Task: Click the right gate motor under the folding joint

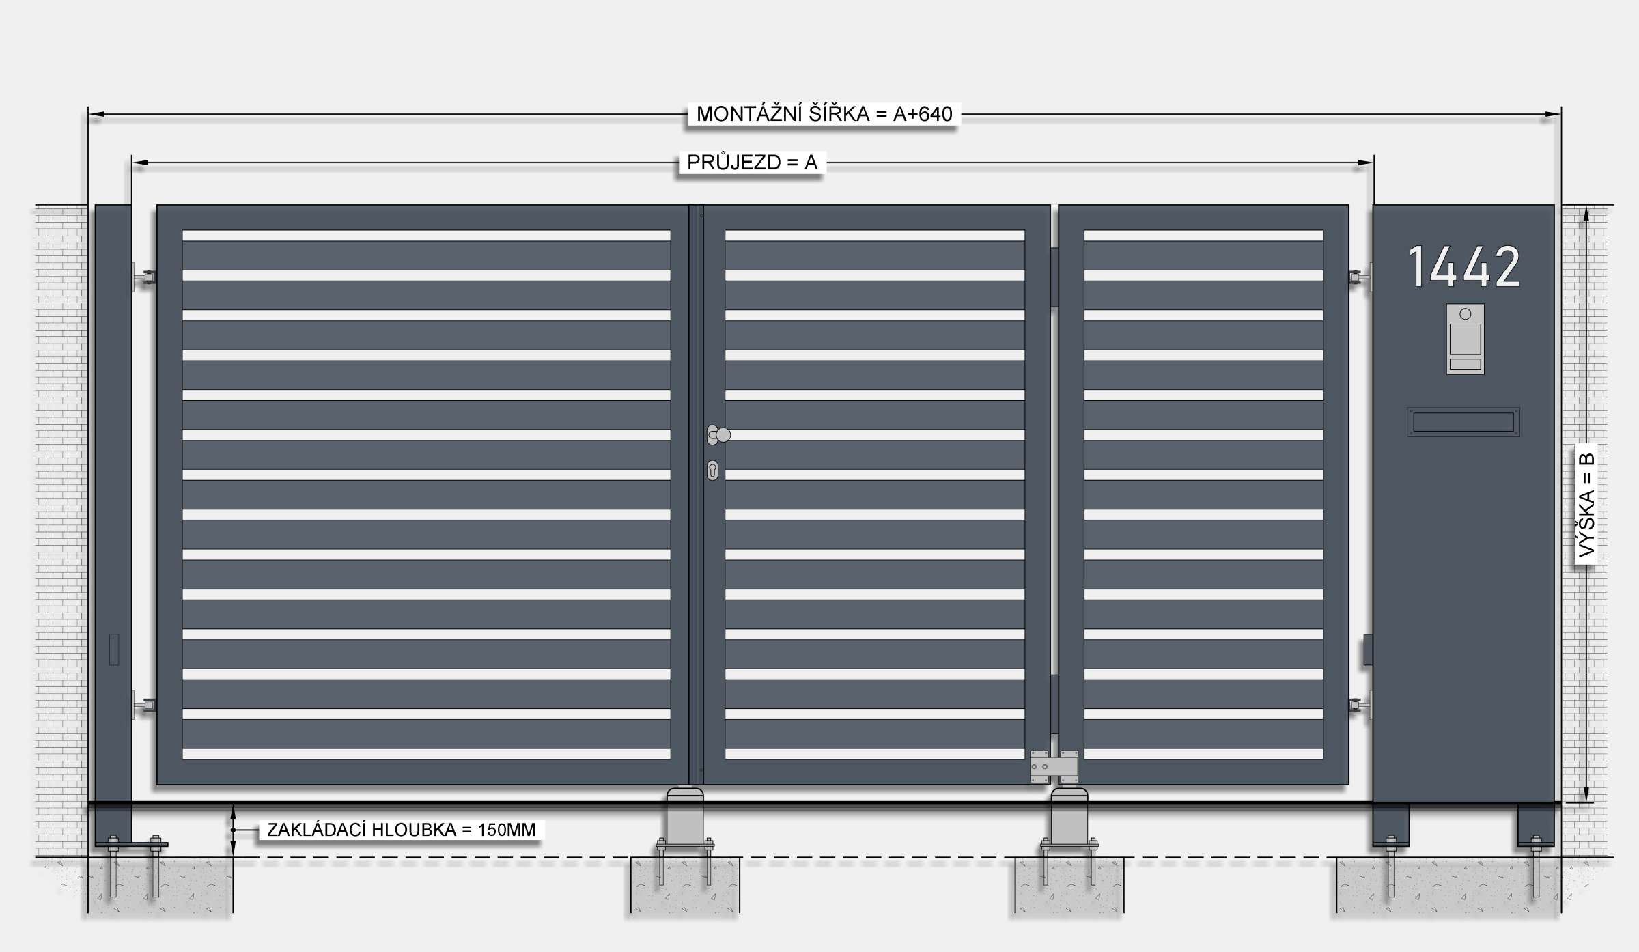Action: tap(1069, 820)
